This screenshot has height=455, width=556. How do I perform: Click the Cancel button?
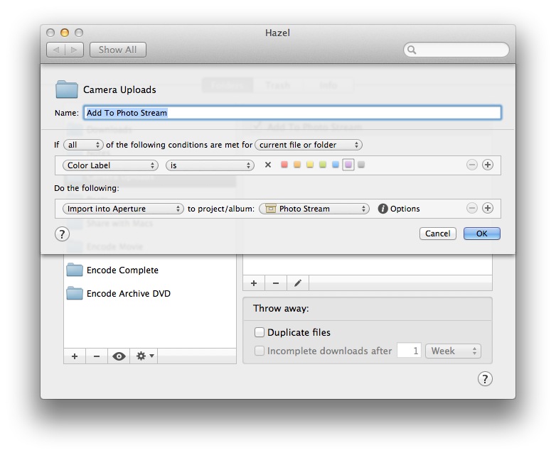437,234
